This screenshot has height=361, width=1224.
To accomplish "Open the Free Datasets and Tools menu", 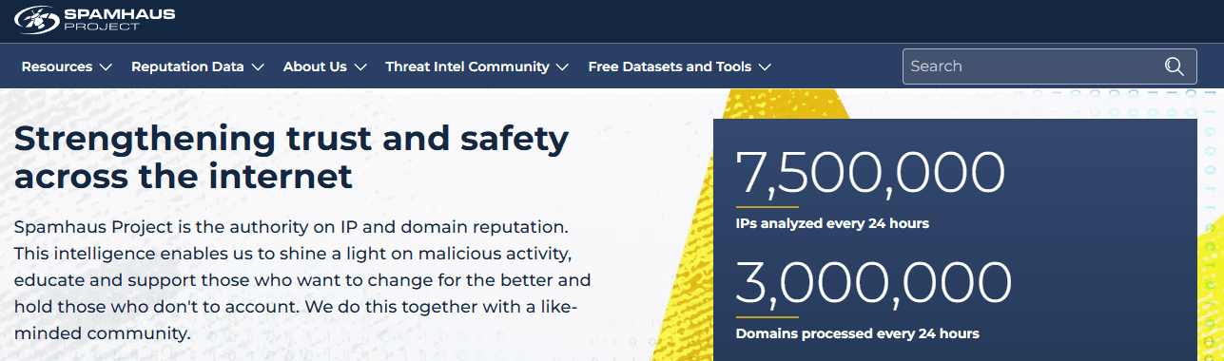I will pos(680,66).
